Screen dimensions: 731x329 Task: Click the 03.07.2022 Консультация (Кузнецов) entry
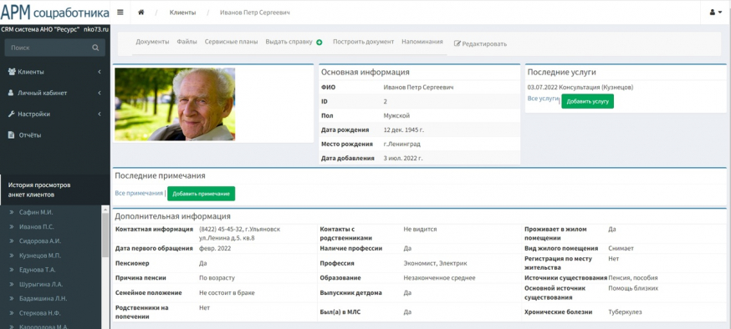(580, 87)
